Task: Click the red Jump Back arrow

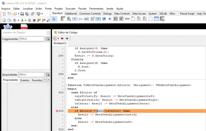Action: (x=62, y=39)
